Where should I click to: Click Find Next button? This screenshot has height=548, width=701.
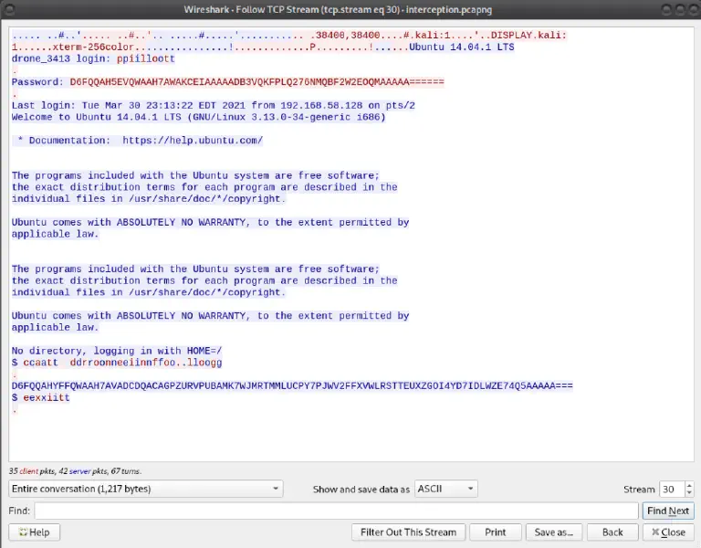(x=667, y=511)
